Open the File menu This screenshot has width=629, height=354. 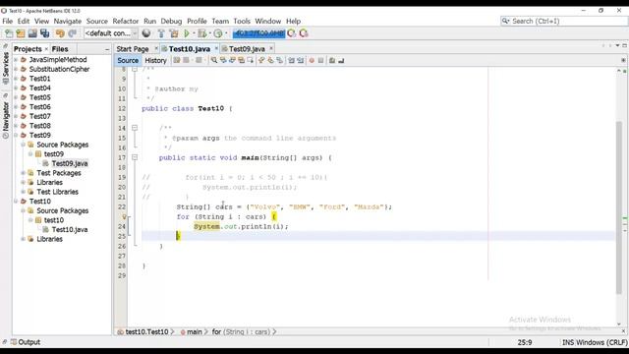[8, 21]
